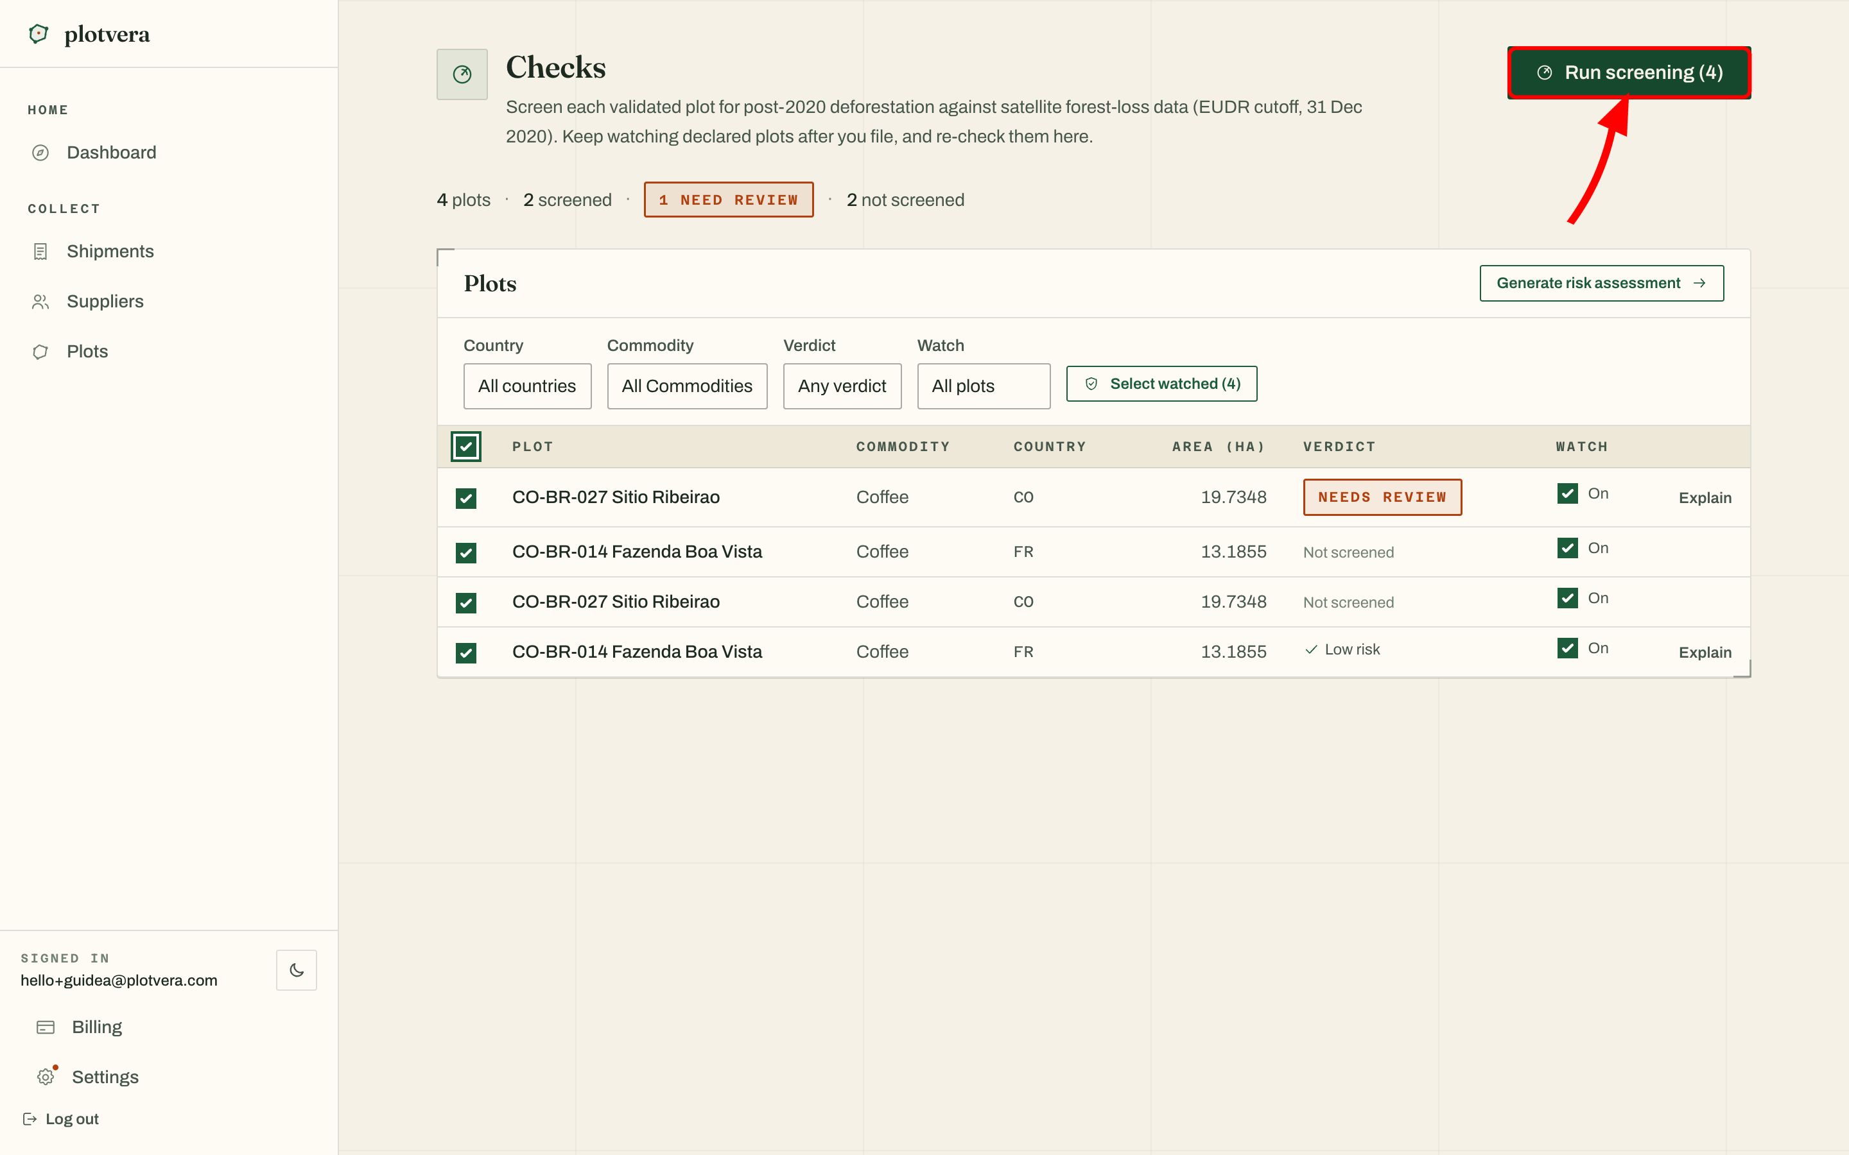1849x1155 pixels.
Task: Uncheck not-screened Sitio Ribeirao row
Action: [x=466, y=603]
